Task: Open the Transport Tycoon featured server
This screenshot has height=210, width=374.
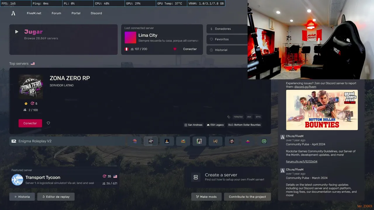Action: pos(64,177)
